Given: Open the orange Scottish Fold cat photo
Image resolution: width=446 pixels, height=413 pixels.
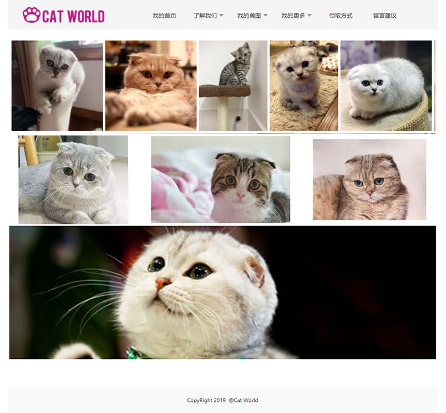Looking at the screenshot, I should [151, 85].
